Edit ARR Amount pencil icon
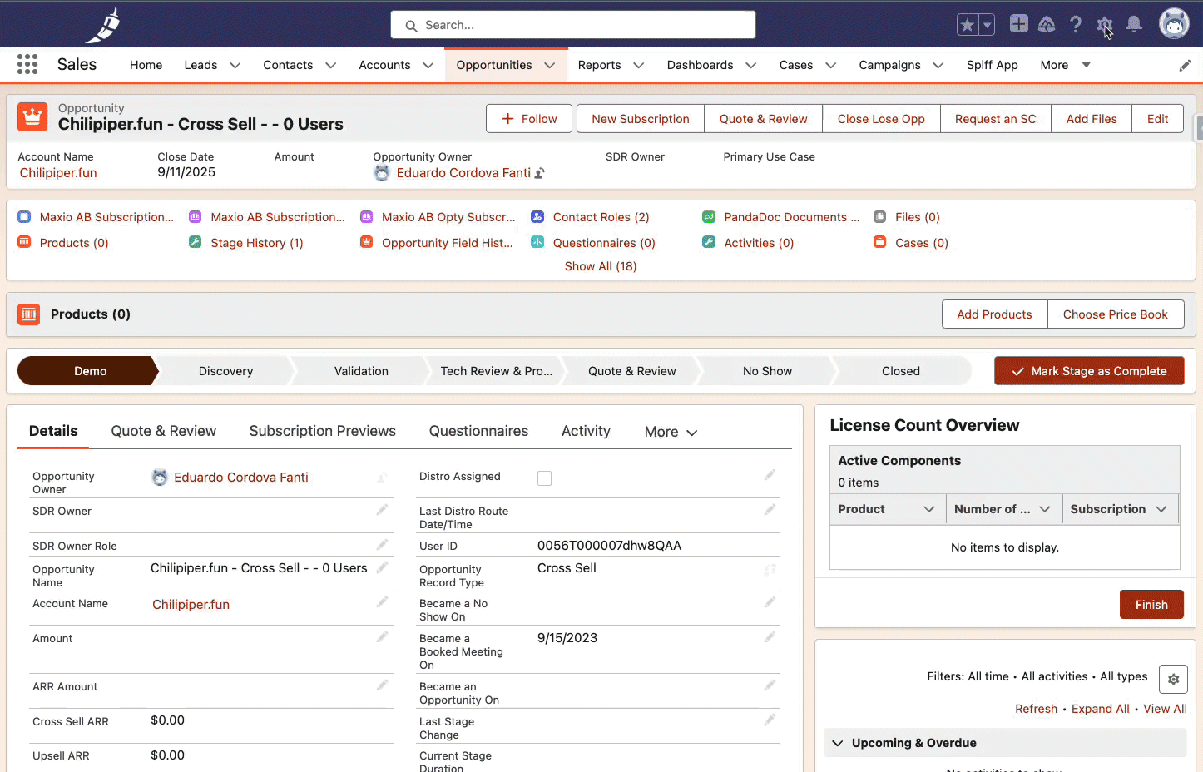 click(x=382, y=685)
